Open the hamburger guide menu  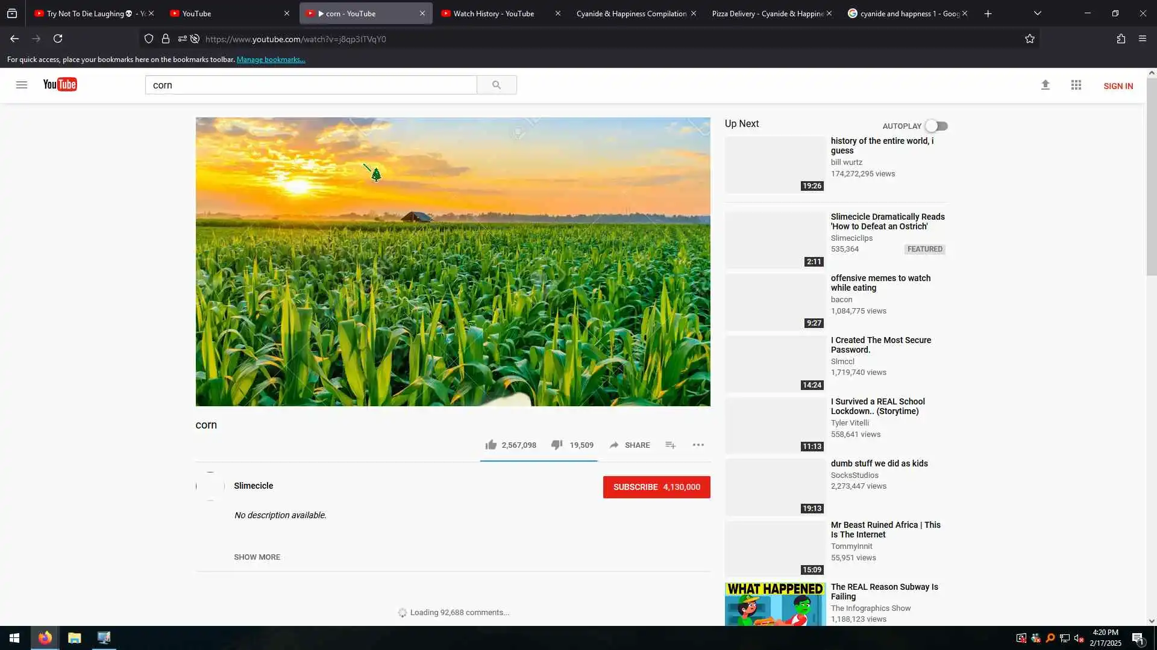click(22, 85)
